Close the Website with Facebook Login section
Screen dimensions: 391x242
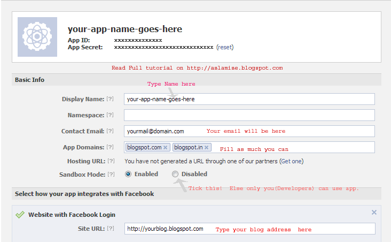tap(374, 212)
